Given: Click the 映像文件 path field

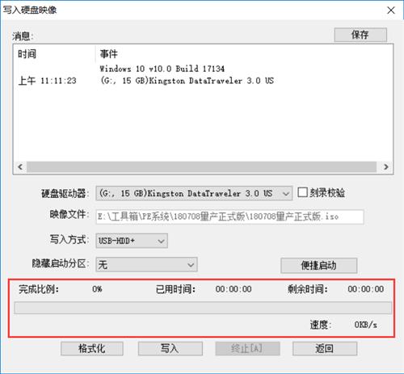Looking at the screenshot, I should pyautogui.click(x=229, y=216).
